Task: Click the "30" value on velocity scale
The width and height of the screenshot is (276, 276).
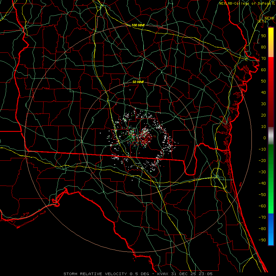Action: point(263,104)
